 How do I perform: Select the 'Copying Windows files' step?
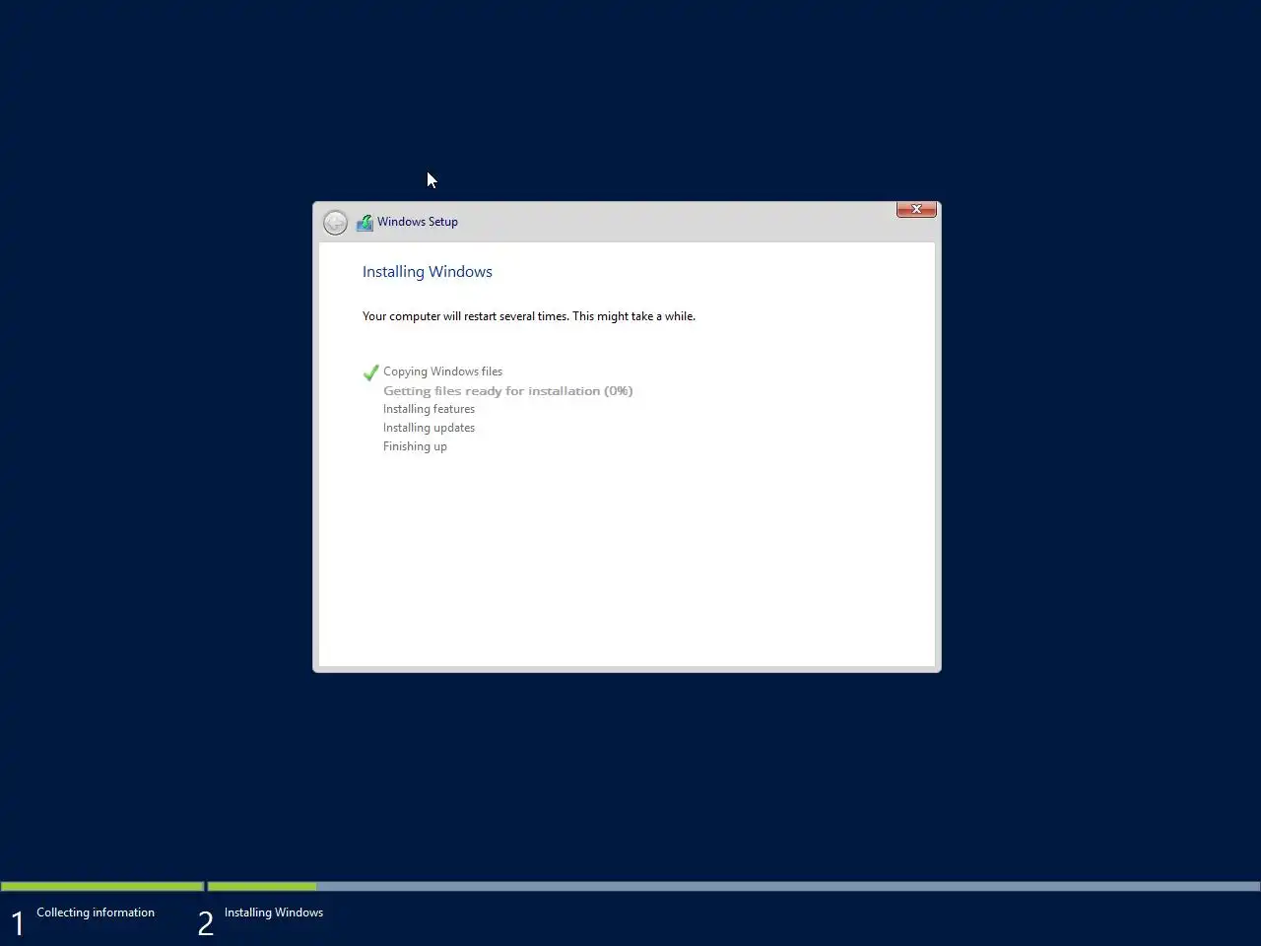click(442, 372)
